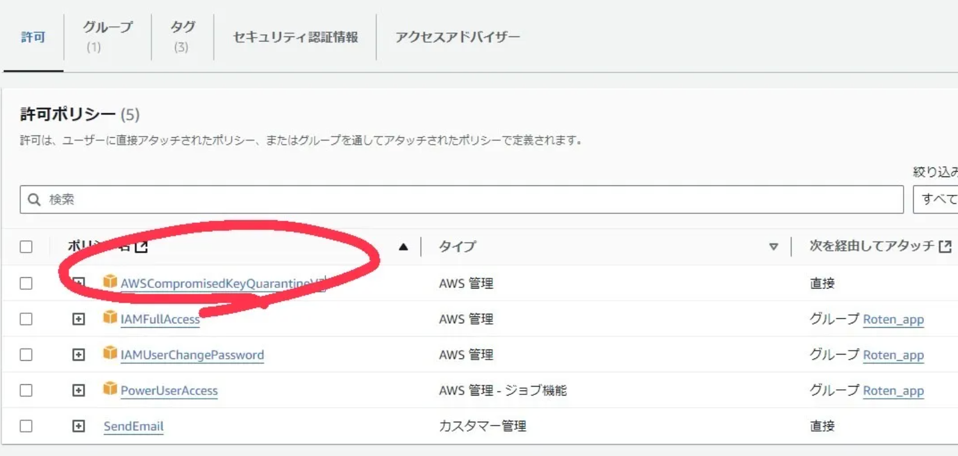This screenshot has width=958, height=456.
Task: Click 直接 cell in the SendEmail row
Action: point(822,426)
